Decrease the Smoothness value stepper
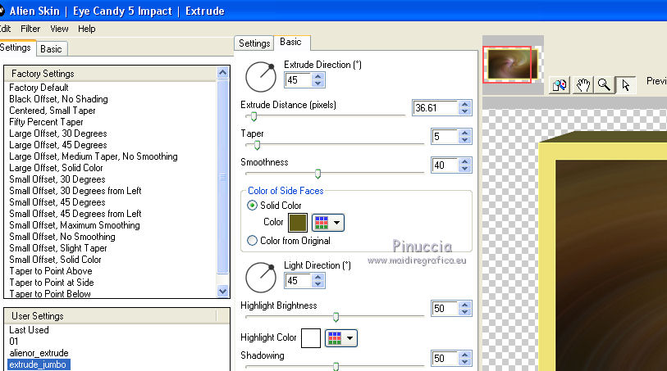 click(x=465, y=169)
